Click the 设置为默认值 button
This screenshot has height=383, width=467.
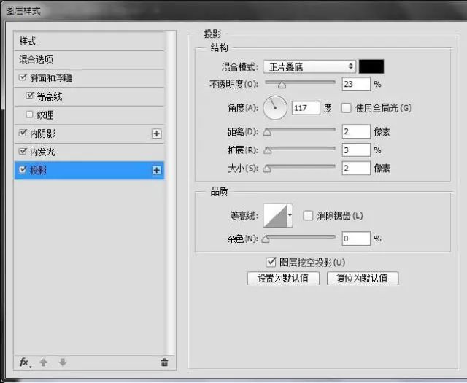point(283,279)
